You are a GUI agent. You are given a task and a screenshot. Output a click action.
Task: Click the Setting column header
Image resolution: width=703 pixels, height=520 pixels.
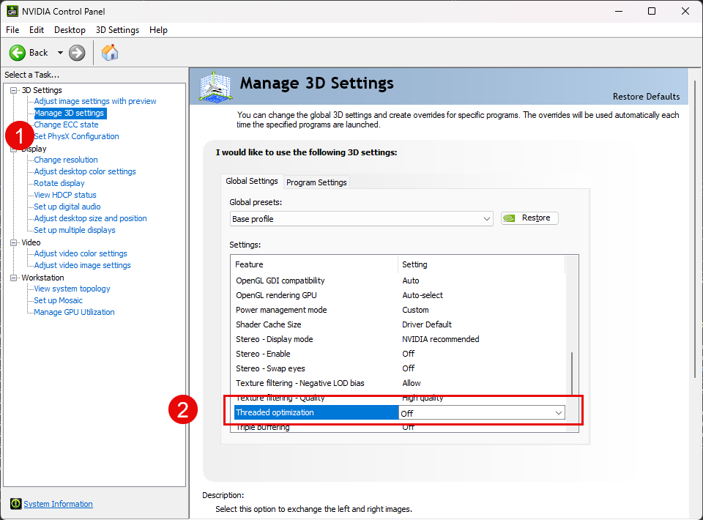pyautogui.click(x=482, y=264)
